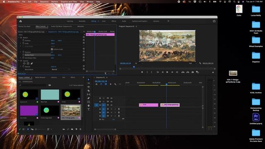Screen dimensions: 265x149
Task: Delete selected item with trash icon
Action: click(x=80, y=129)
